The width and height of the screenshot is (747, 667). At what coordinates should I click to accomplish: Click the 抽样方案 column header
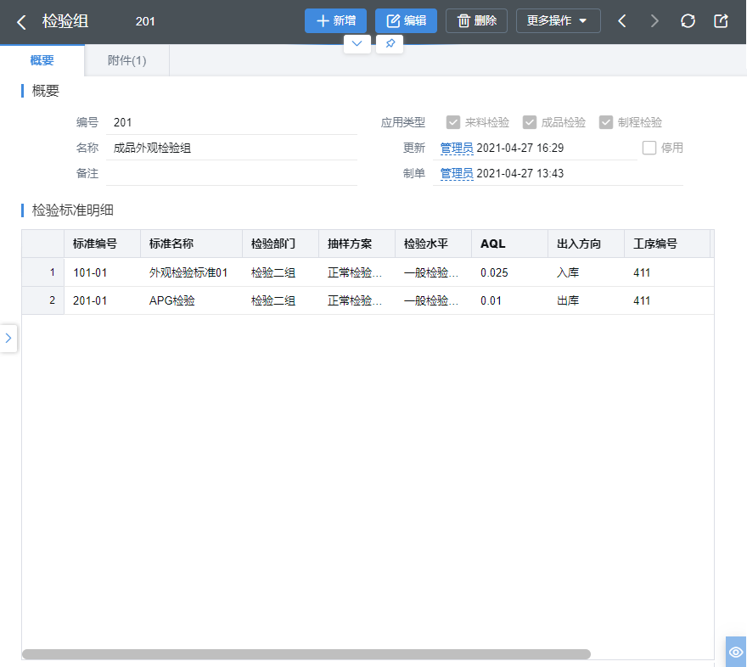357,244
